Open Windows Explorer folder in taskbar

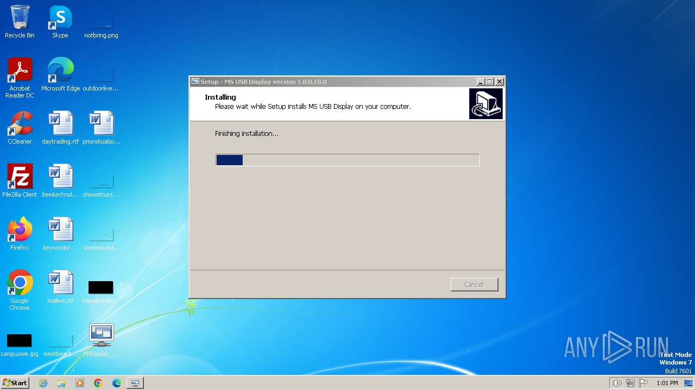61,383
